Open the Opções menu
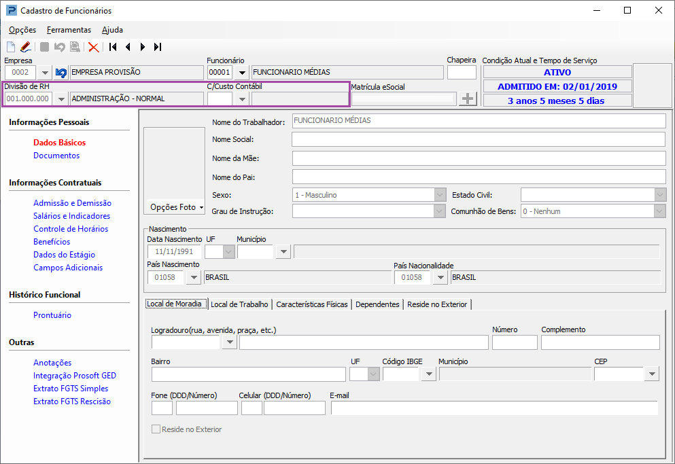This screenshot has height=464, width=675. [x=22, y=30]
